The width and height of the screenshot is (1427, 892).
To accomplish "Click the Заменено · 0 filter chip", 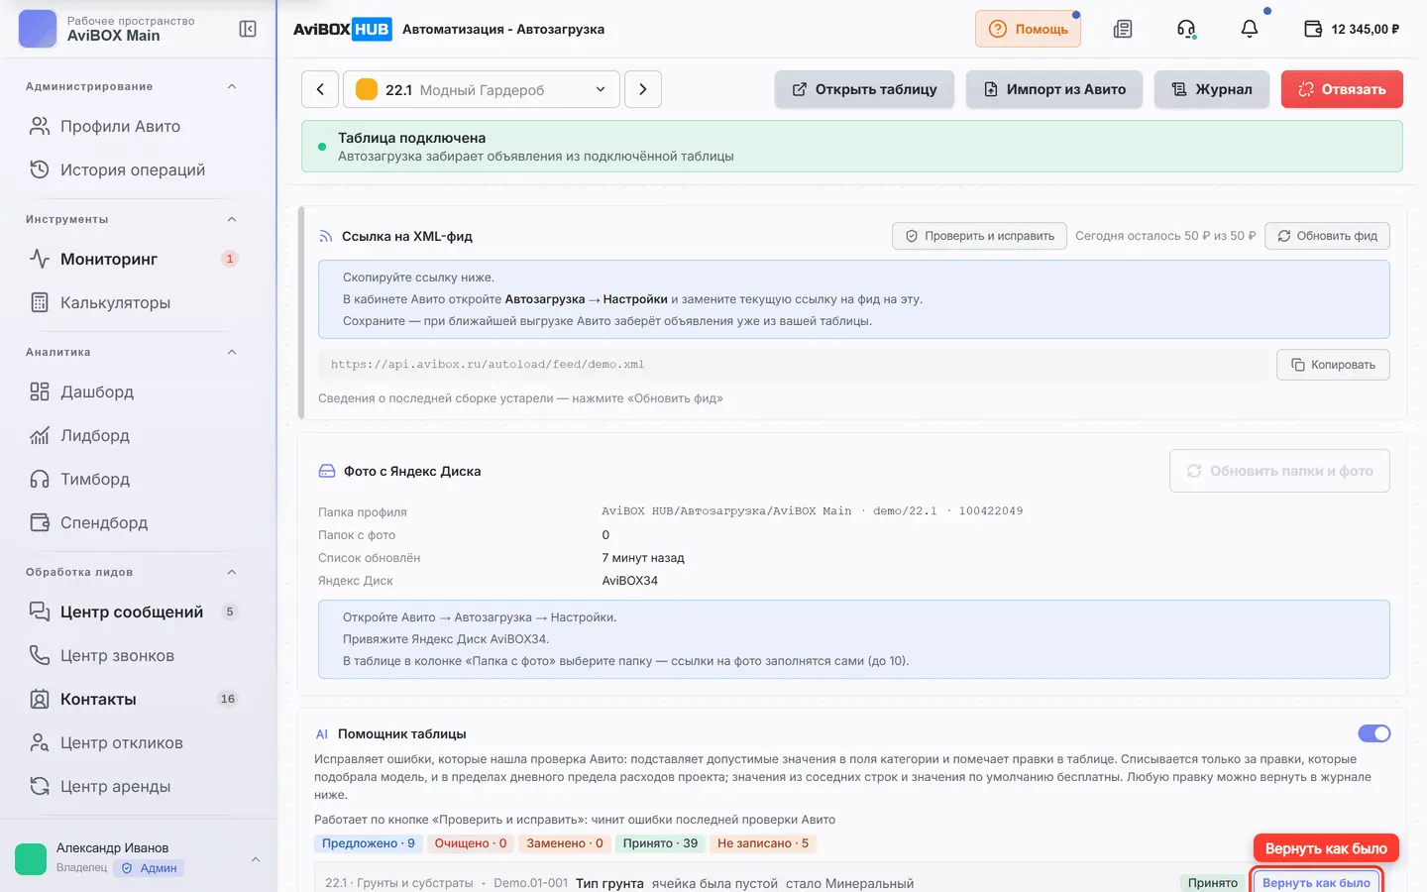I will [x=565, y=843].
